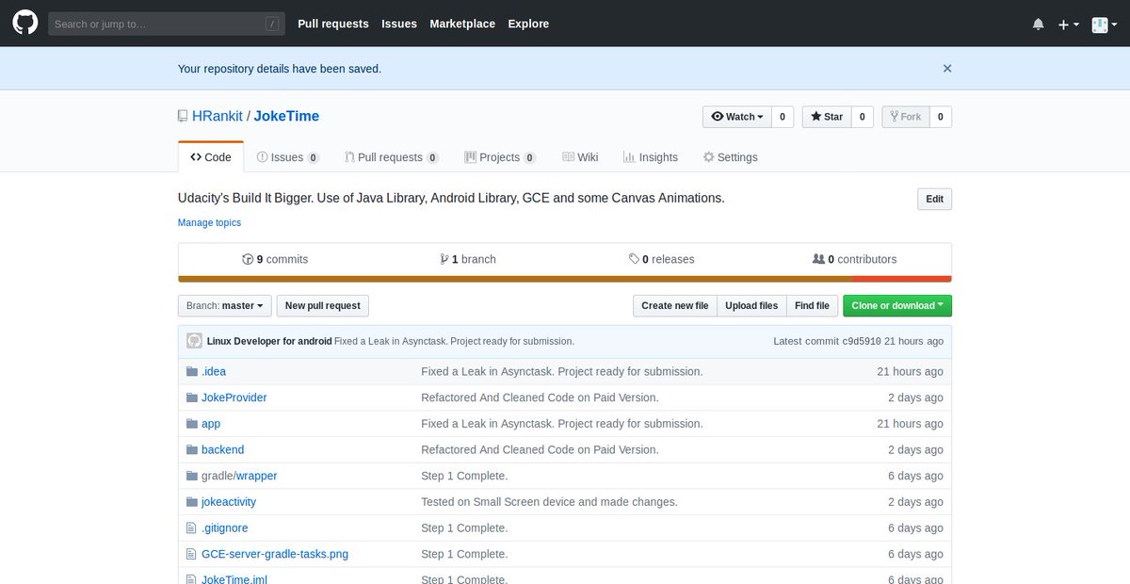This screenshot has height=584, width=1130.
Task: Open the HRankit owner link
Action: click(x=218, y=117)
